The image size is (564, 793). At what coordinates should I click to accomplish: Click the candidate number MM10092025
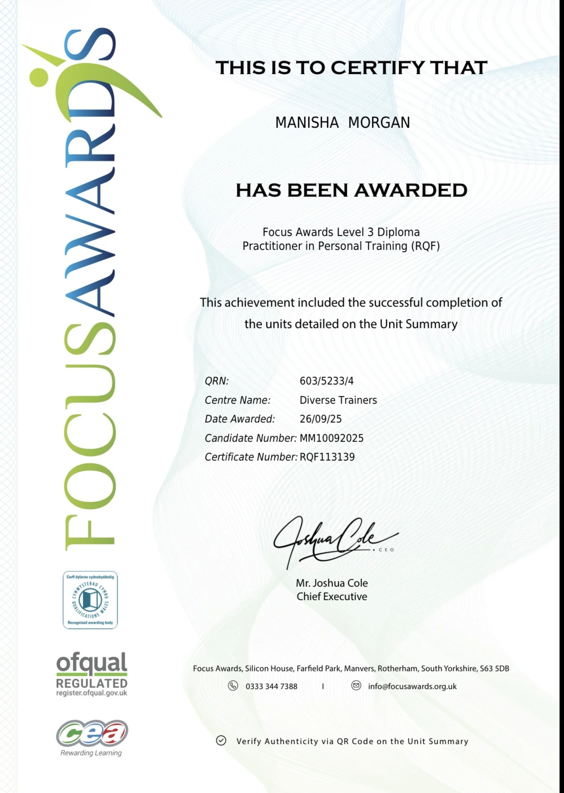point(331,438)
